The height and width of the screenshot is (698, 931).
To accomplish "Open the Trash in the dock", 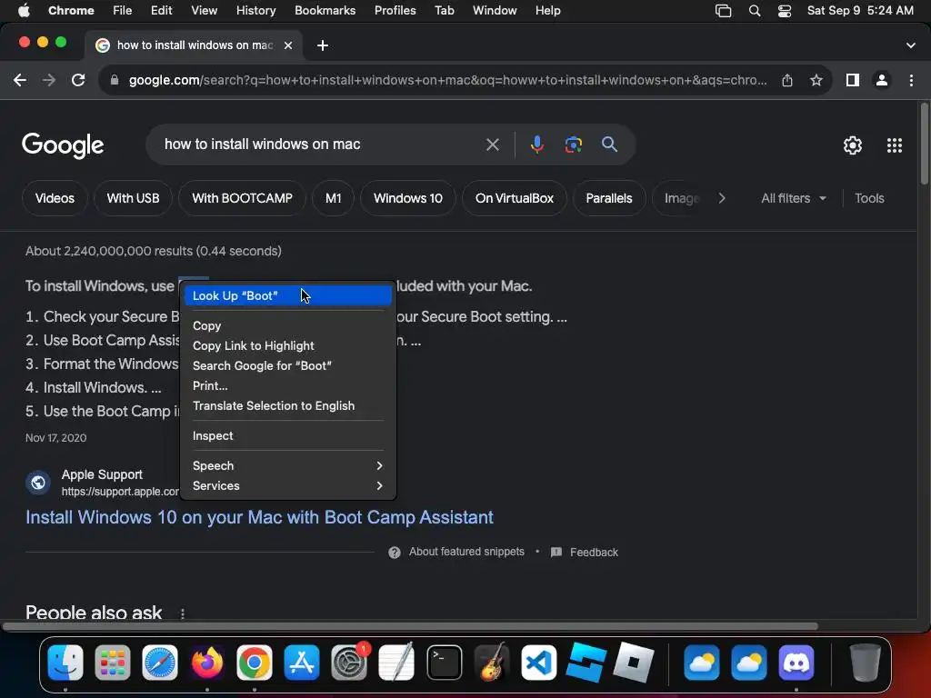I will pos(866,663).
